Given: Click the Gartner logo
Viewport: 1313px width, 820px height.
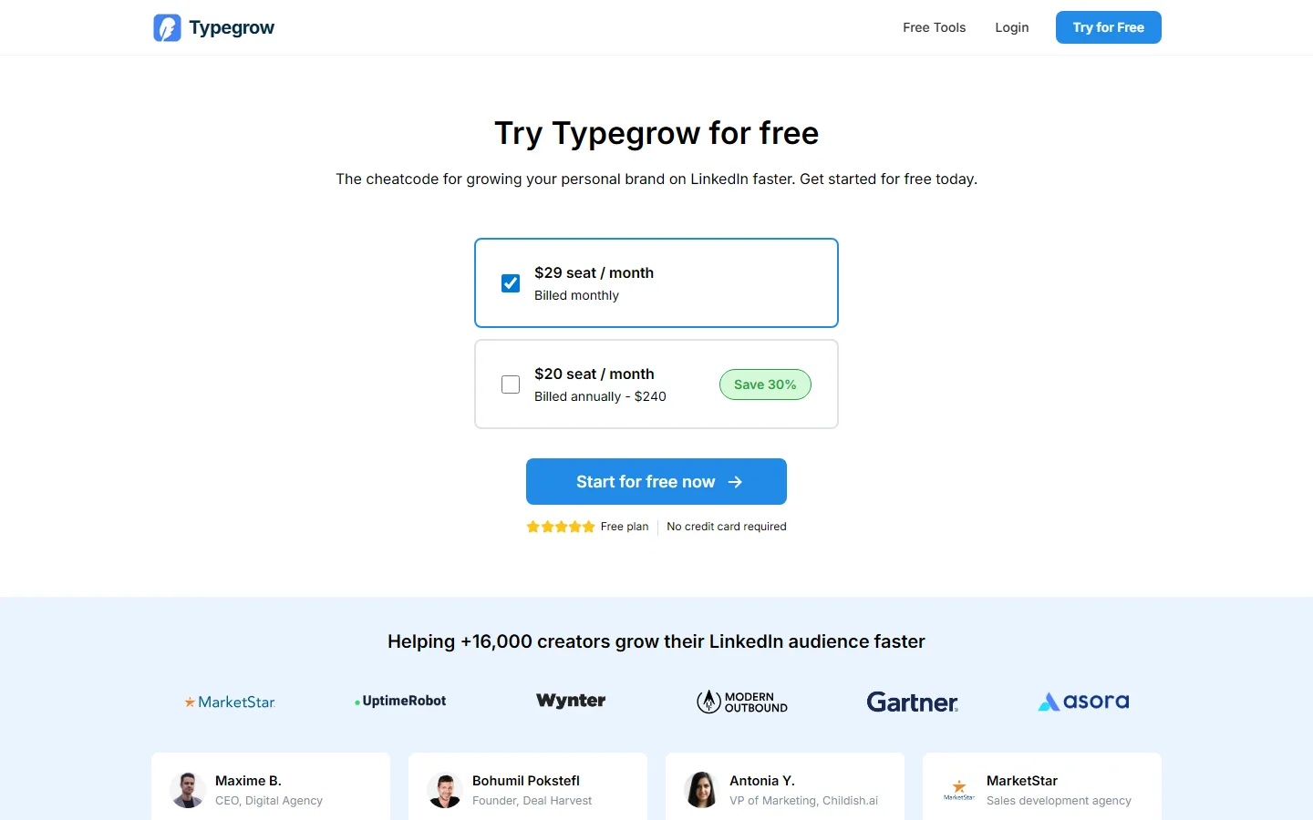Looking at the screenshot, I should pyautogui.click(x=912, y=702).
